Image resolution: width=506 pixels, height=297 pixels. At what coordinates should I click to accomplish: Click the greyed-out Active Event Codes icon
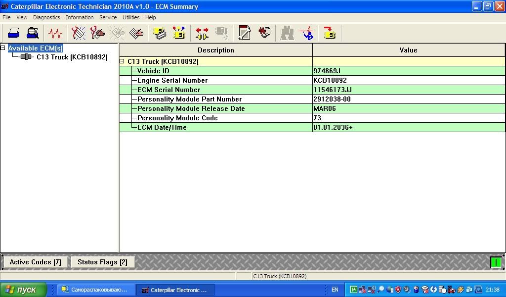click(117, 33)
